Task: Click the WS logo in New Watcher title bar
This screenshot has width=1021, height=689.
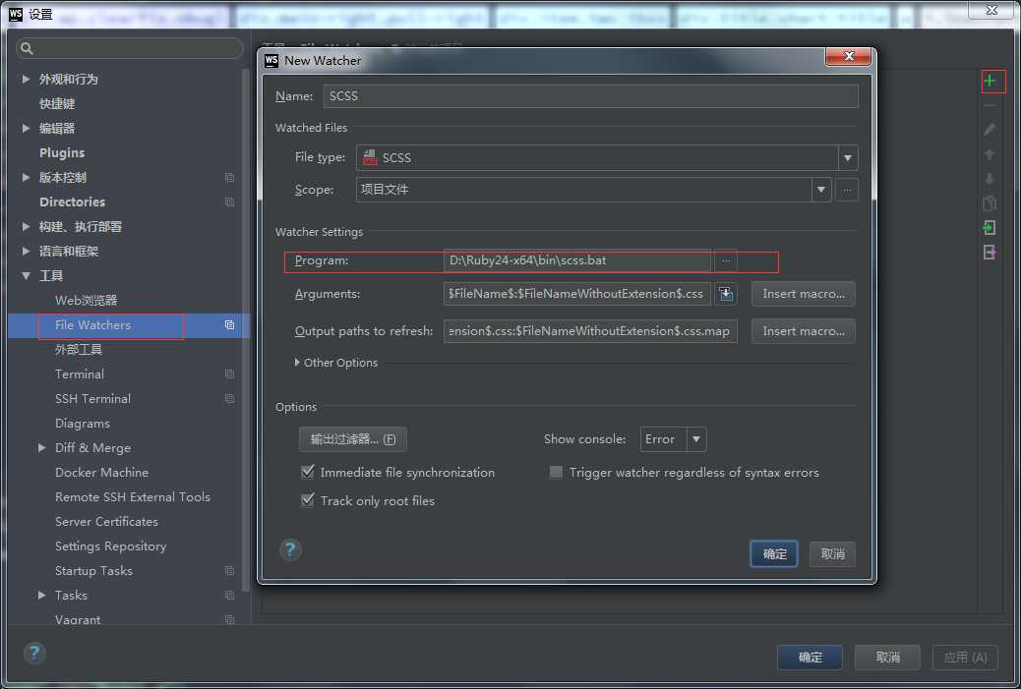Action: click(x=271, y=61)
